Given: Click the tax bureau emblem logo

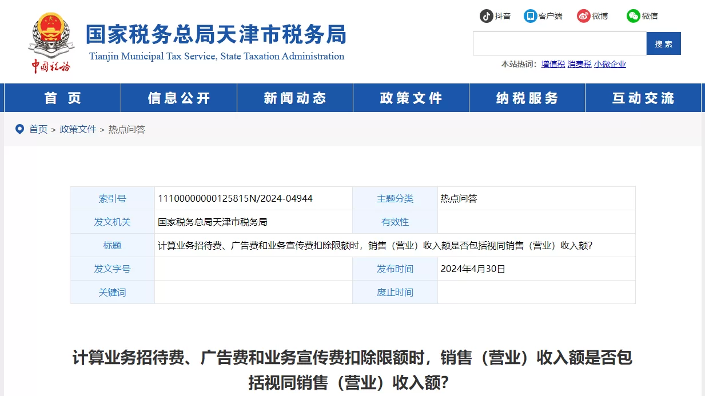Looking at the screenshot, I should [51, 43].
